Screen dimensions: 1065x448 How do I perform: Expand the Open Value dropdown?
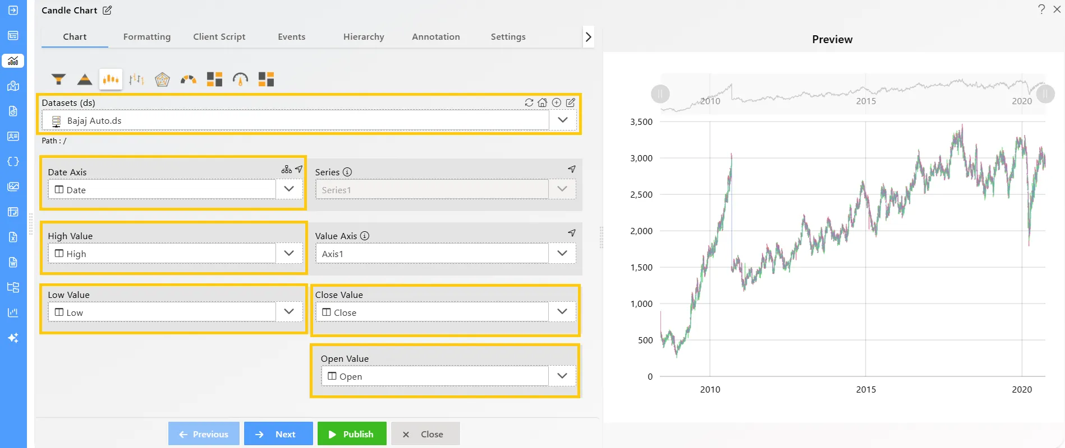pyautogui.click(x=562, y=376)
